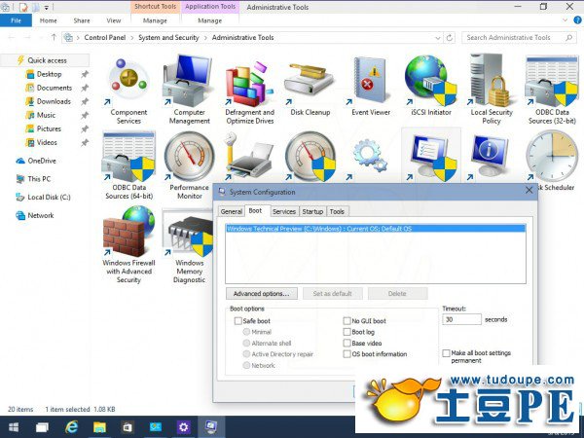The width and height of the screenshot is (584, 438).
Task: Open File Explorer in the taskbar
Action: click(99, 427)
